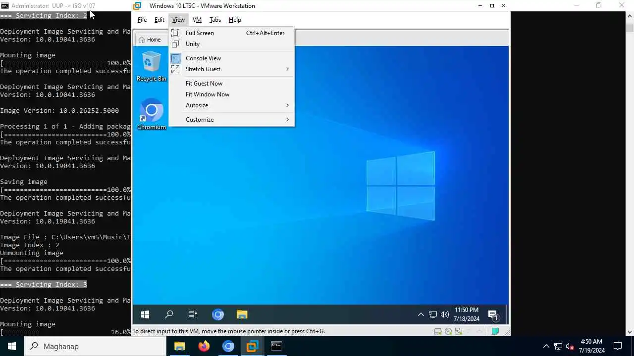This screenshot has height=356, width=634.
Task: Open Chromium shortcut on guest desktop
Action: [x=151, y=115]
